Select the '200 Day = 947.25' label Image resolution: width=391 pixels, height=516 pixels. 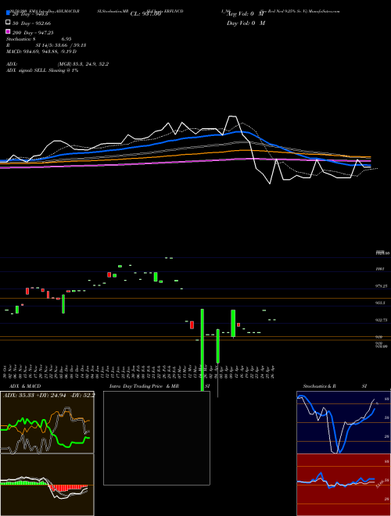point(33,32)
